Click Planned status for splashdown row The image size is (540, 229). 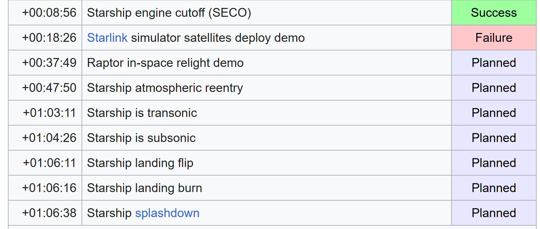[494, 213]
